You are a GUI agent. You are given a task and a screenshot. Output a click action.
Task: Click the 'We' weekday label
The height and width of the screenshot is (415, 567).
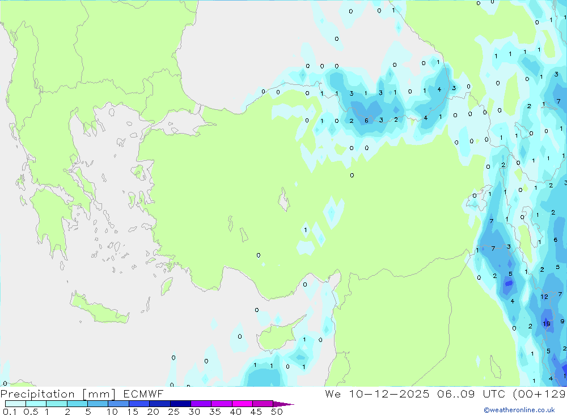[333, 393]
